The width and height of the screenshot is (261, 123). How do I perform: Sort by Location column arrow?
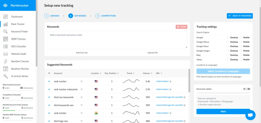click(x=100, y=73)
